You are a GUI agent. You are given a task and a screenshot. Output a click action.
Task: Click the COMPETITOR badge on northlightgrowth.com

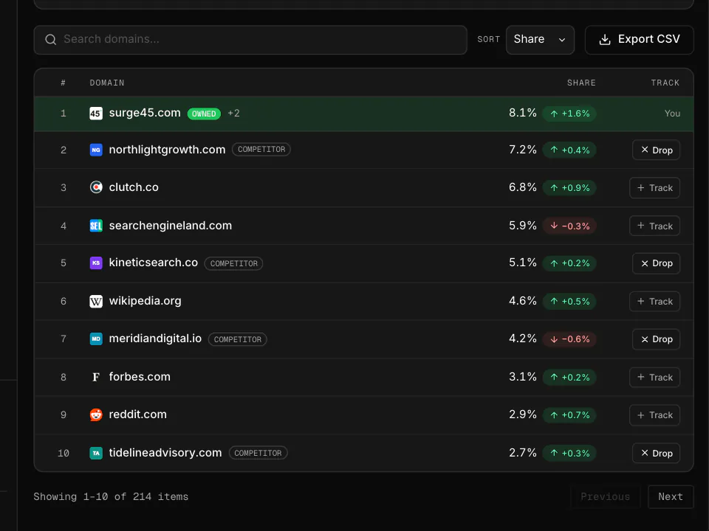pos(261,150)
